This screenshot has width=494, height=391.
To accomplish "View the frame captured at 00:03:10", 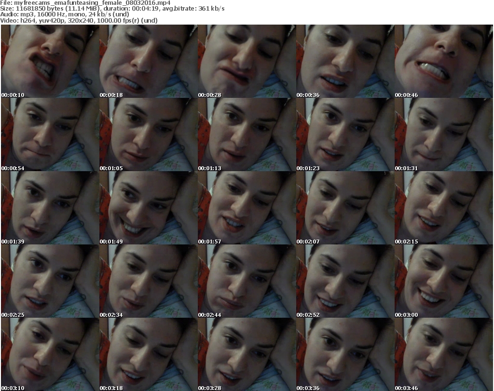I will [50, 354].
